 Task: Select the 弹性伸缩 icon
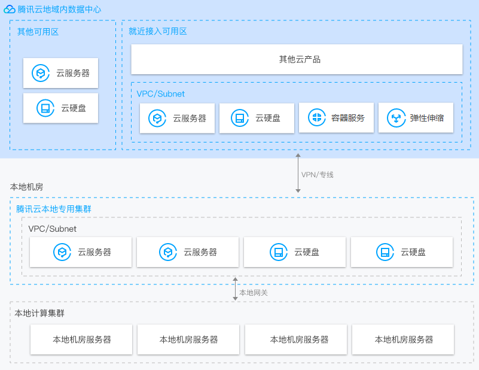coord(396,118)
